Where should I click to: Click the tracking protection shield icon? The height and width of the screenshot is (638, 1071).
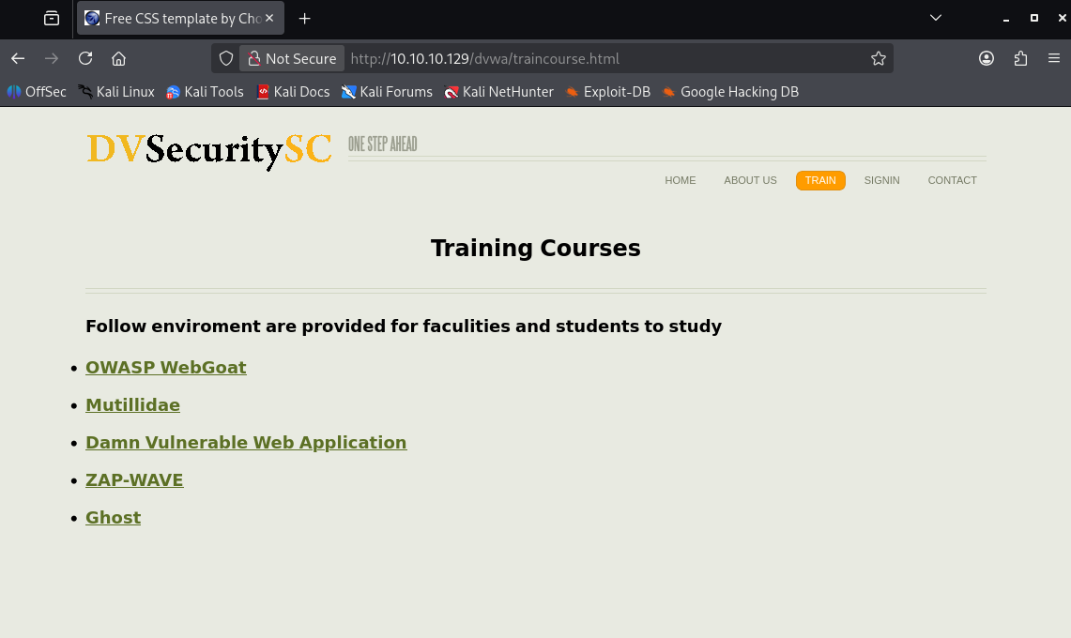pyautogui.click(x=226, y=58)
